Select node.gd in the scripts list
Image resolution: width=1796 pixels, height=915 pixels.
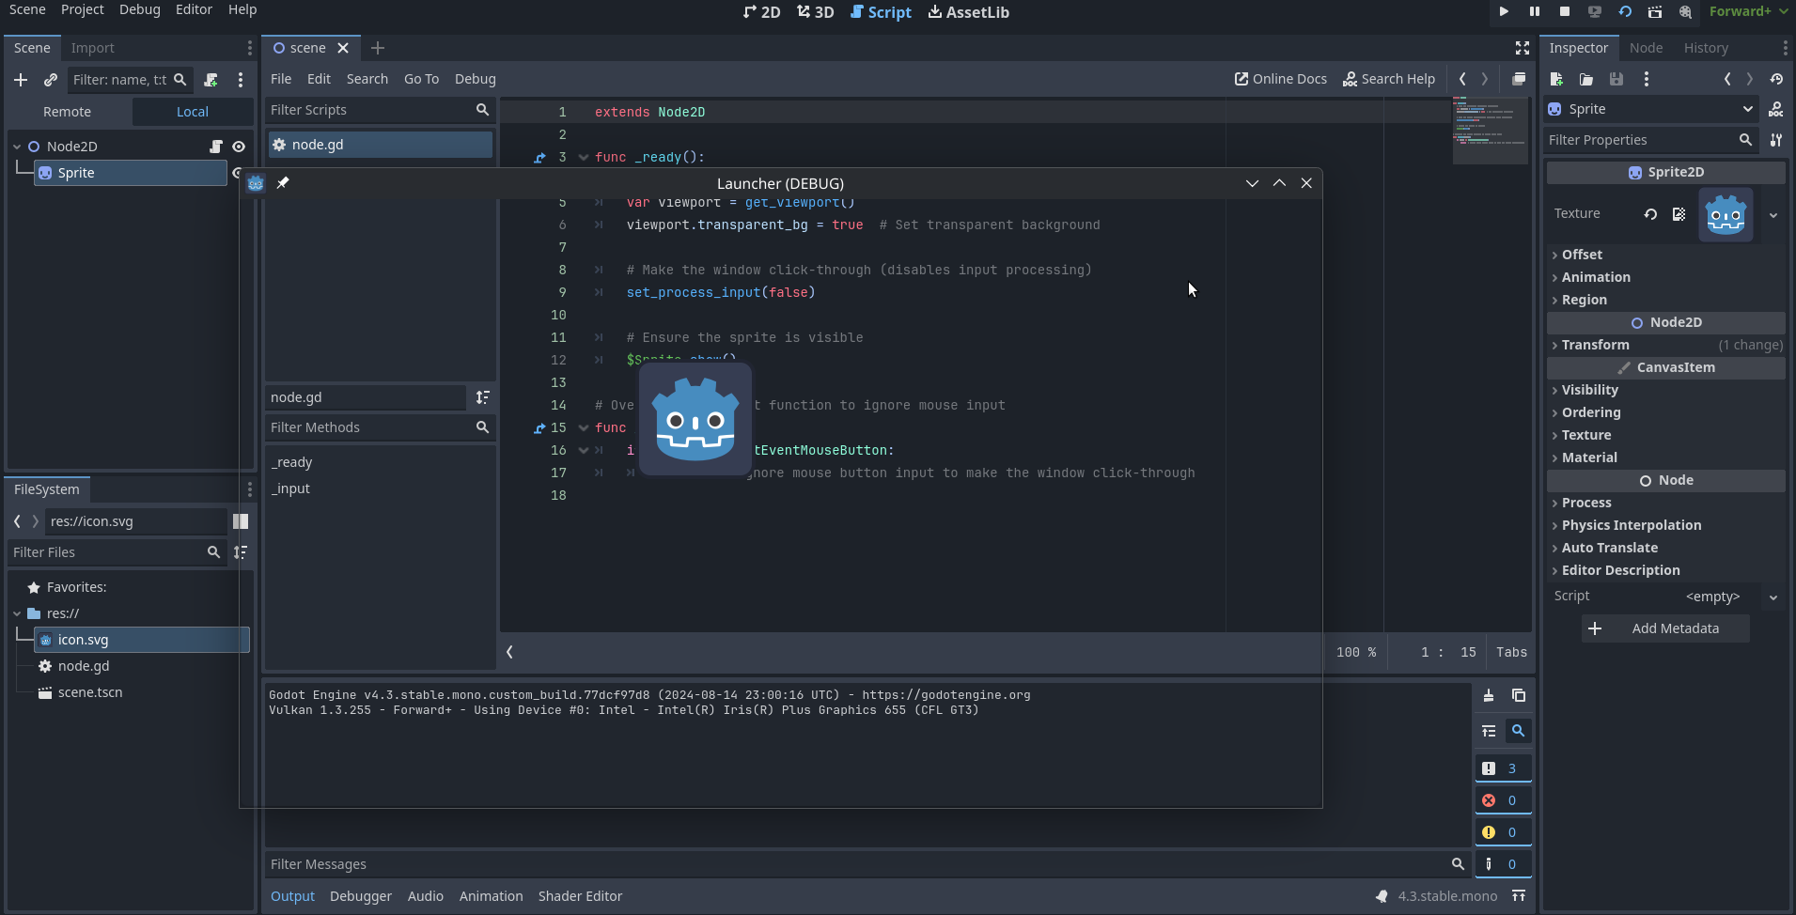point(380,145)
